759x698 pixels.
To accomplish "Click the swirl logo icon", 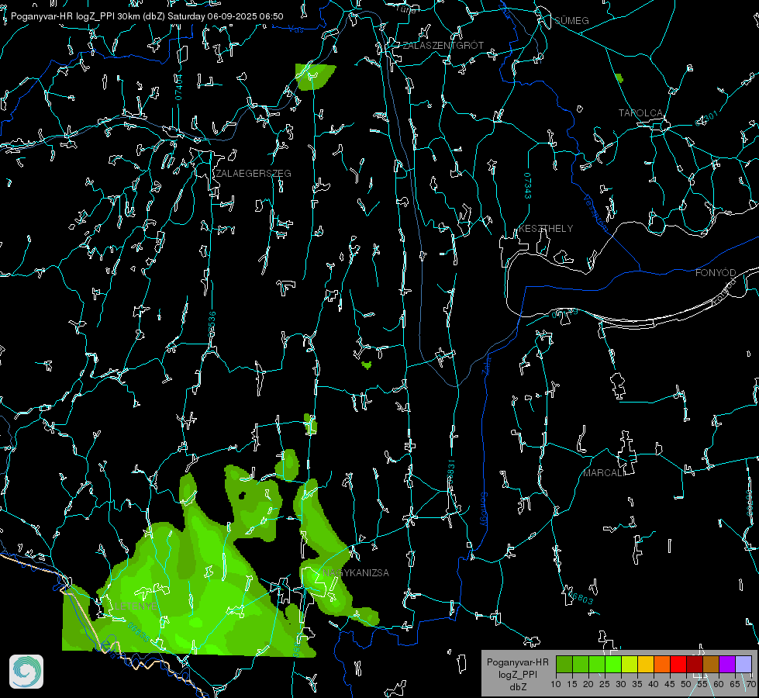I will click(26, 672).
